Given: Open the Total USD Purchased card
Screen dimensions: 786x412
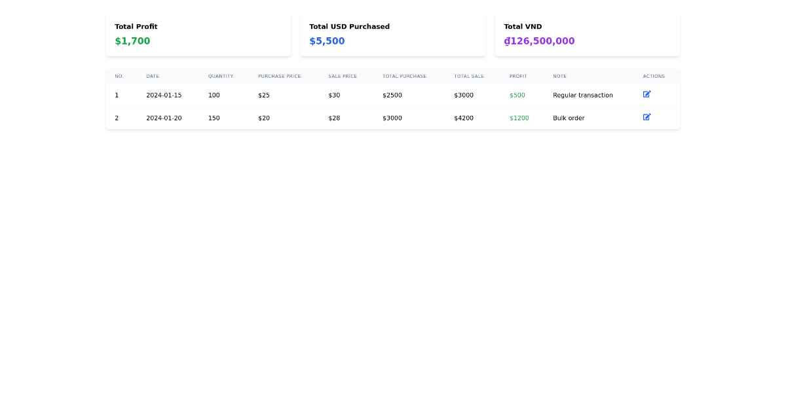Looking at the screenshot, I should coord(393,35).
